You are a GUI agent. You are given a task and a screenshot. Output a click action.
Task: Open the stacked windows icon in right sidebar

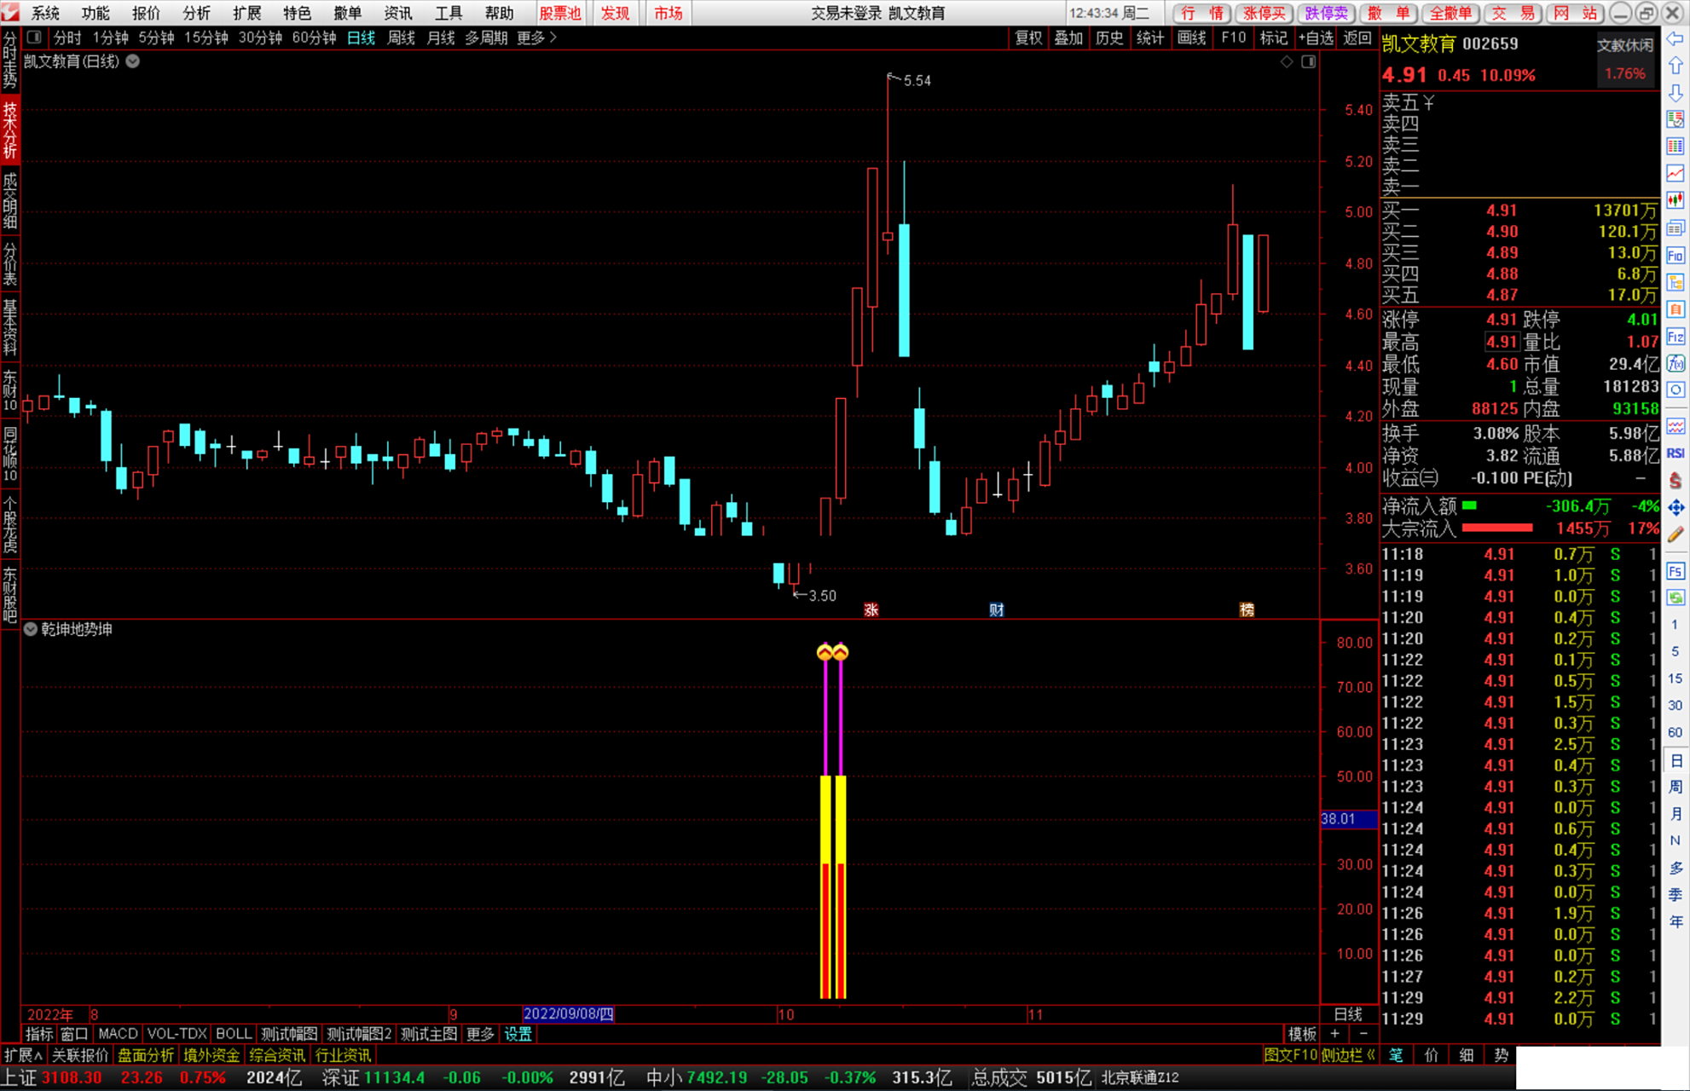[1676, 228]
